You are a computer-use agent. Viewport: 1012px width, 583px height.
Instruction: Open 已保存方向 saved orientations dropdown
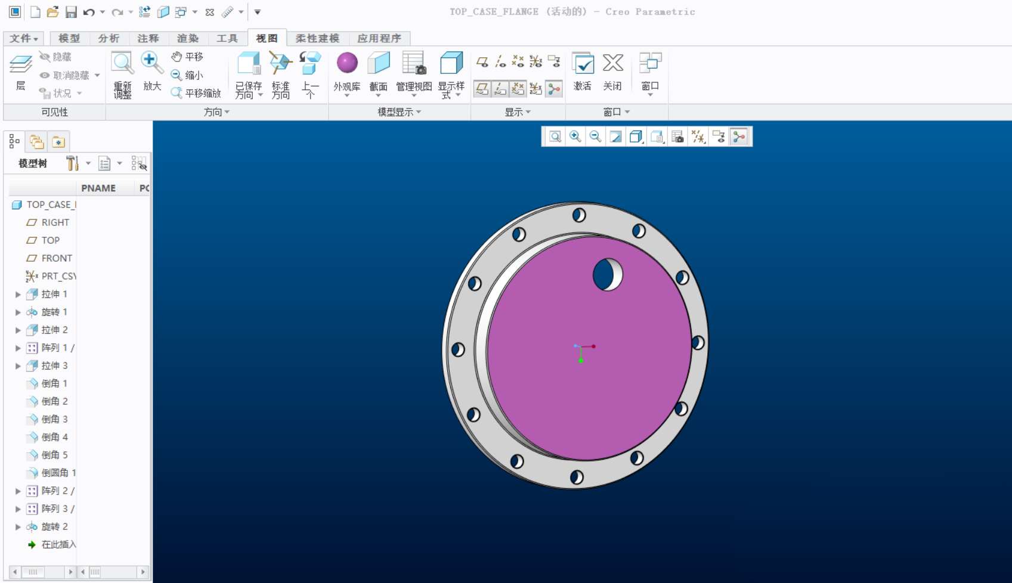(x=249, y=75)
